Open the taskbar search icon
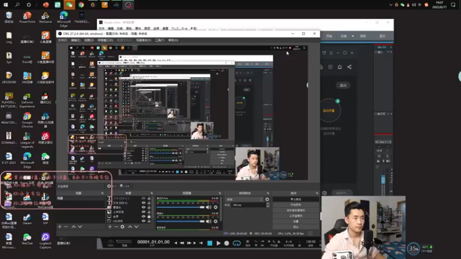461x259 pixels. tap(17, 5)
